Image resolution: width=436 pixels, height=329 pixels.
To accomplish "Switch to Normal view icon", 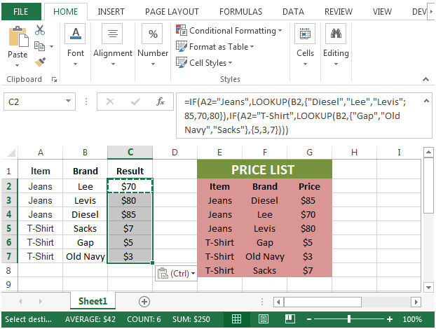I will pos(237,319).
